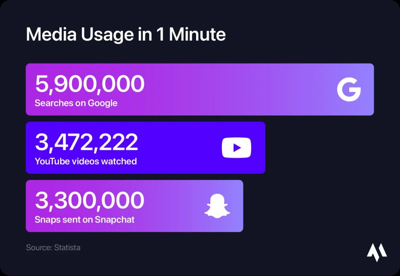Select the Snapchat ghost icon
400x276 pixels.
(217, 206)
